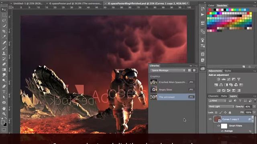Toggle type layer filter in Layers panel
257x144 pixels.
point(240,101)
